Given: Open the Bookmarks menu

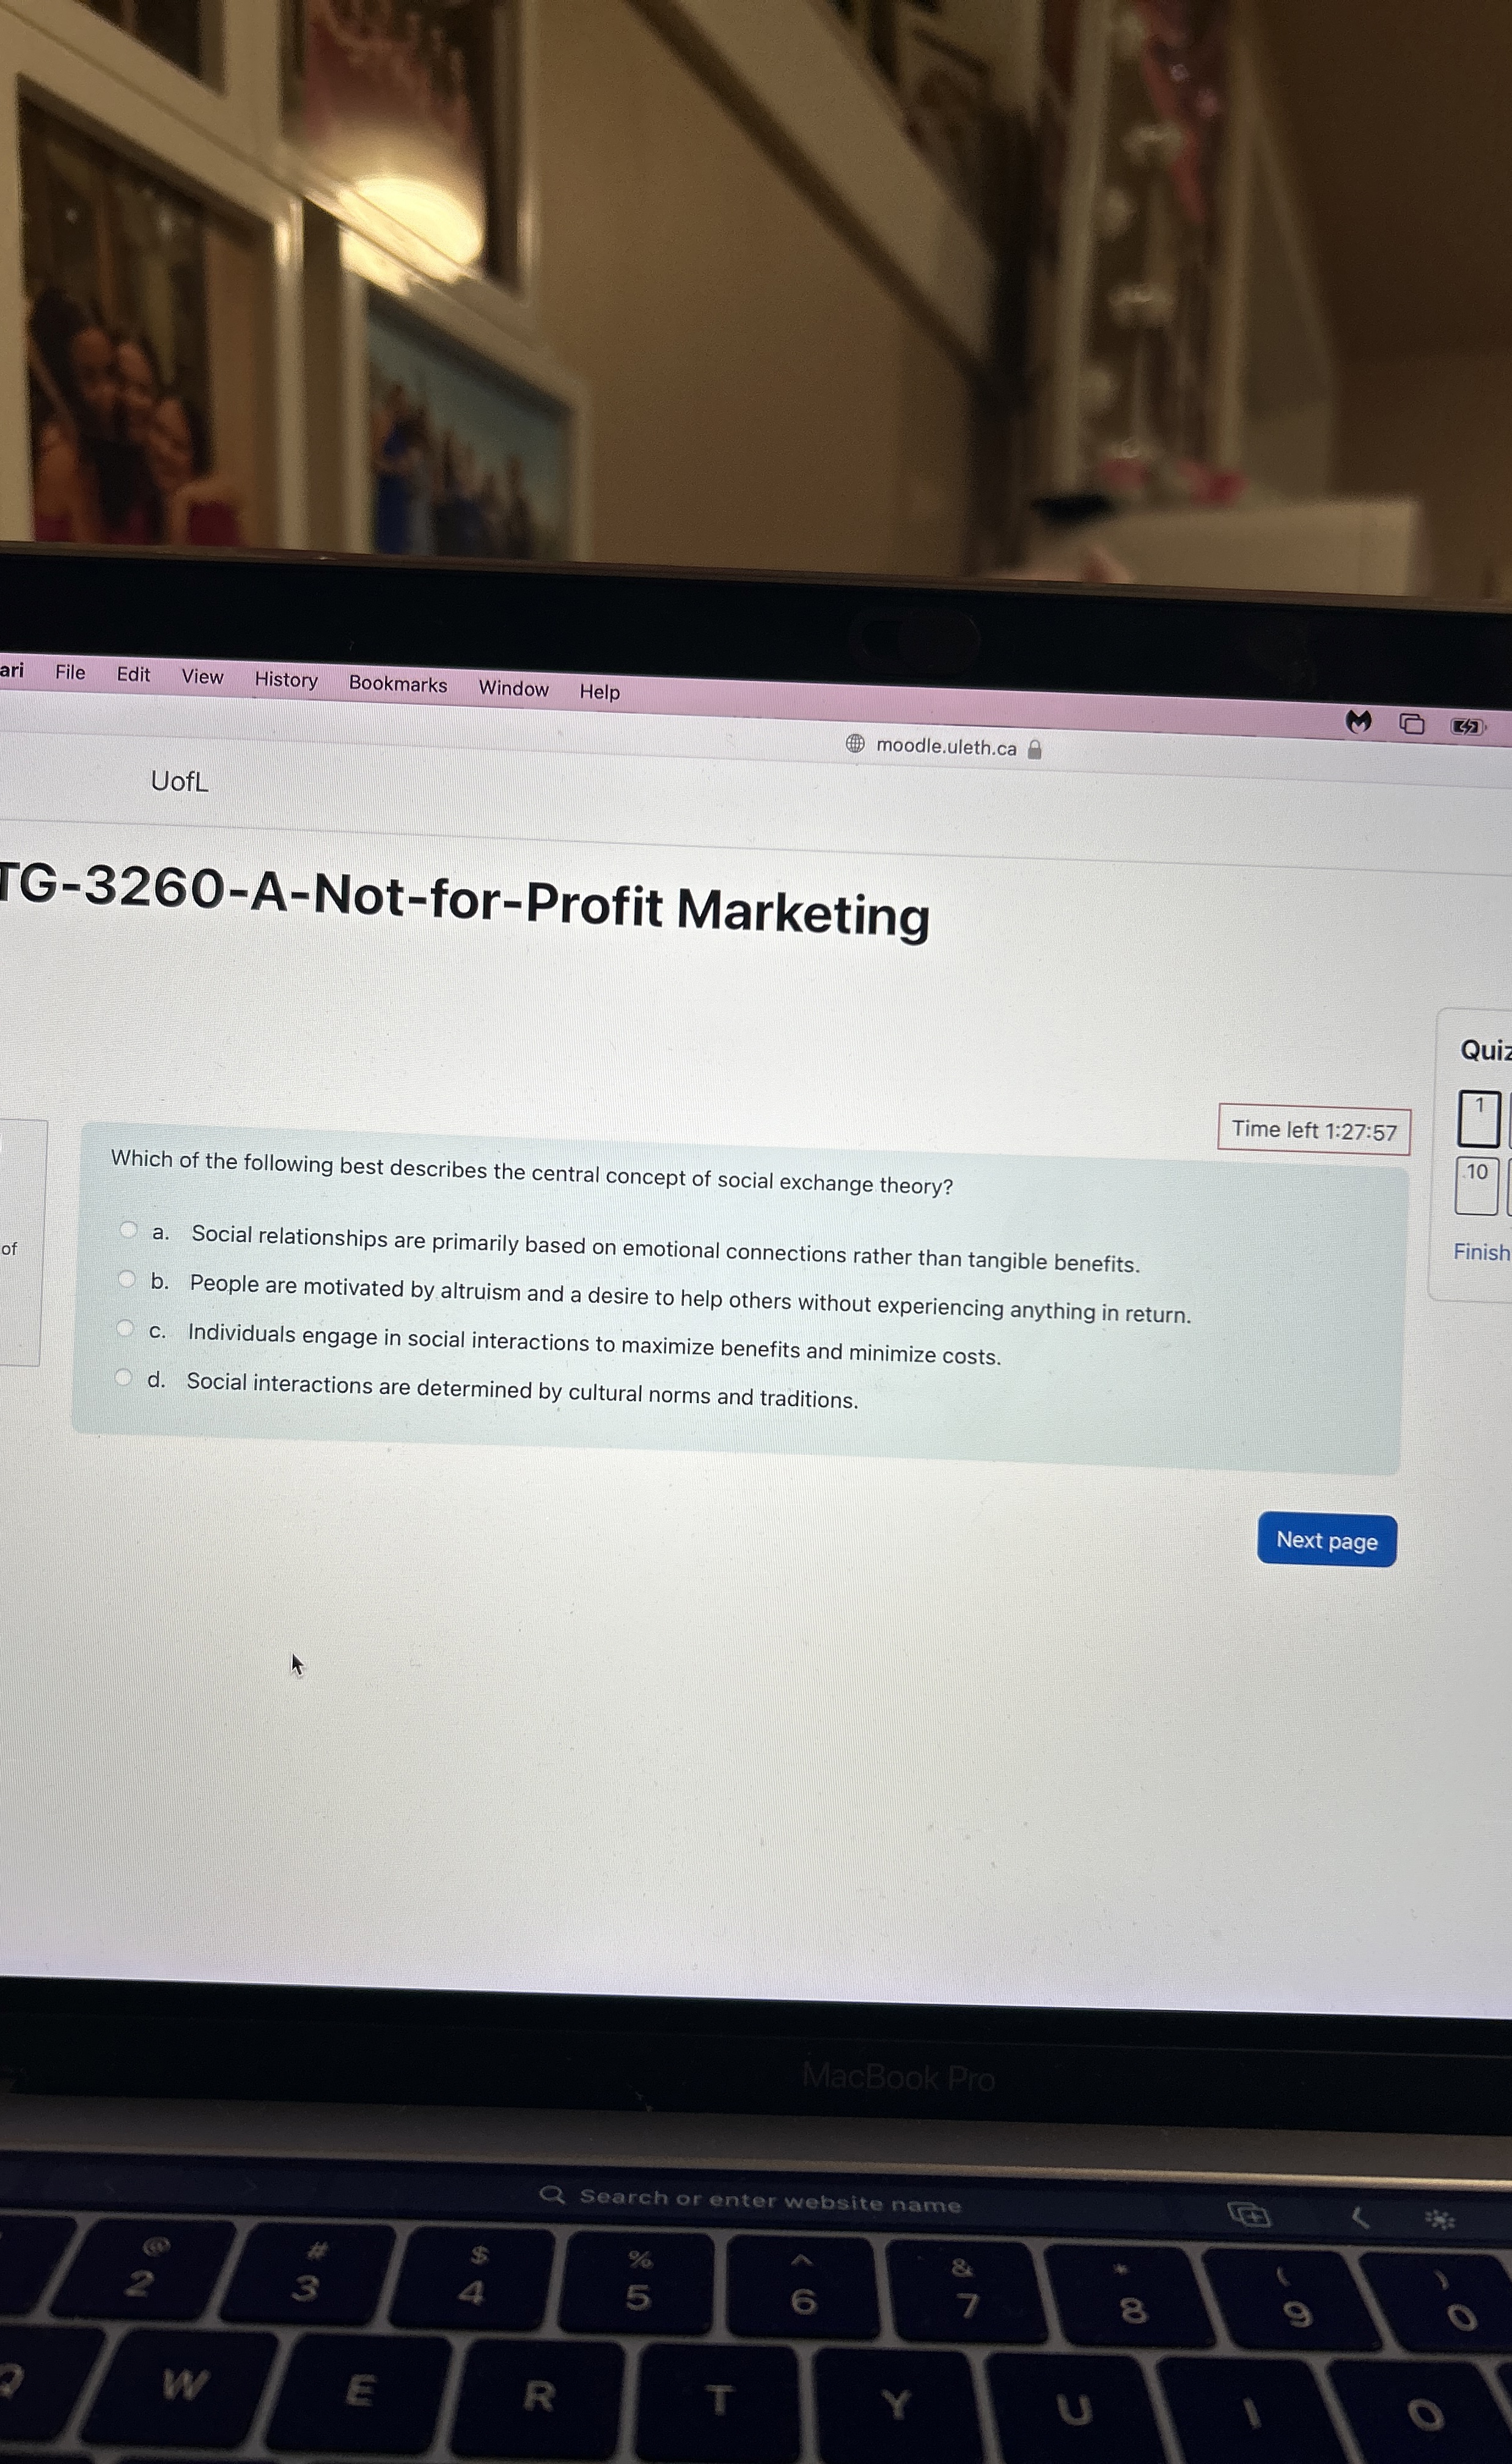Looking at the screenshot, I should [x=398, y=684].
